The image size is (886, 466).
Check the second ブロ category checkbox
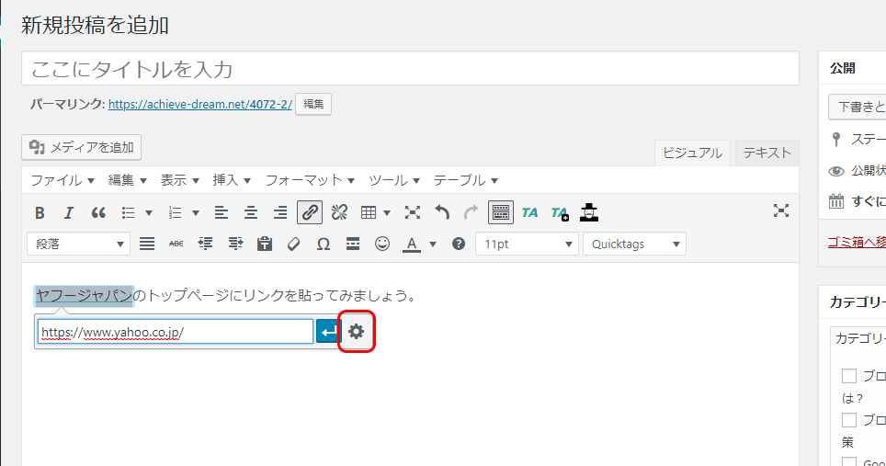848,420
